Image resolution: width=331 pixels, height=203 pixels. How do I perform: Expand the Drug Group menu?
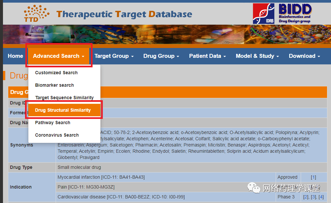coord(161,56)
